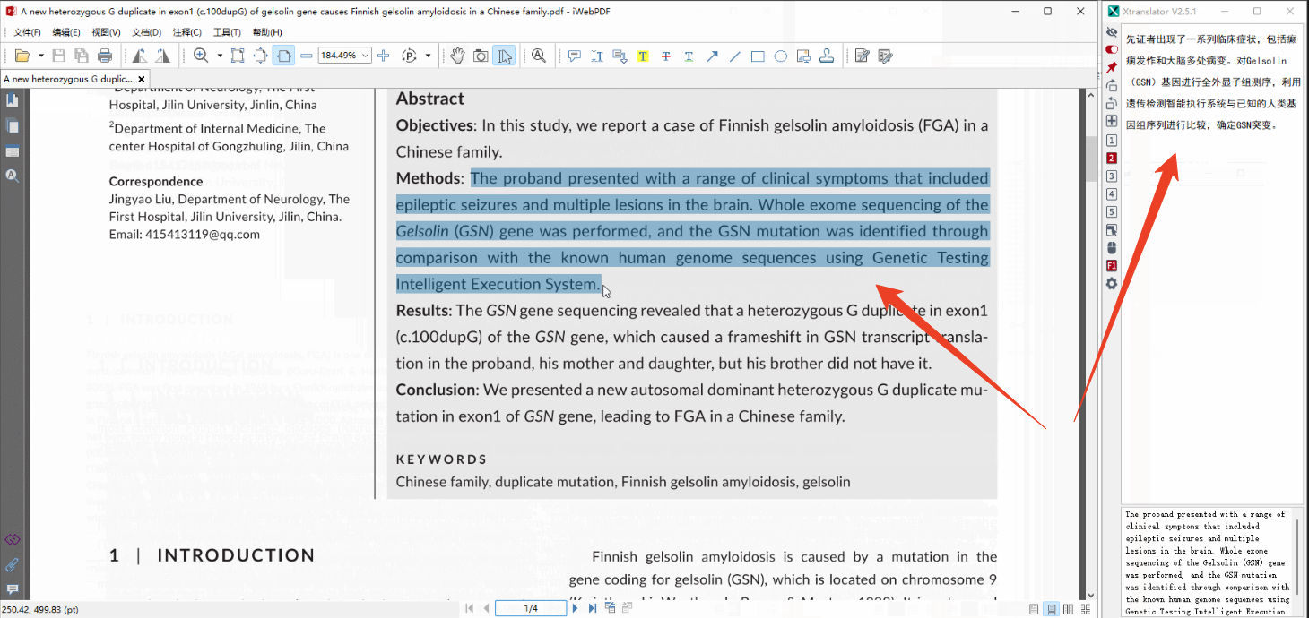The width and height of the screenshot is (1309, 618).
Task: Expand the zoom tool dropdown arrow
Action: (220, 56)
